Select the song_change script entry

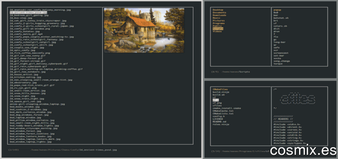(282, 61)
